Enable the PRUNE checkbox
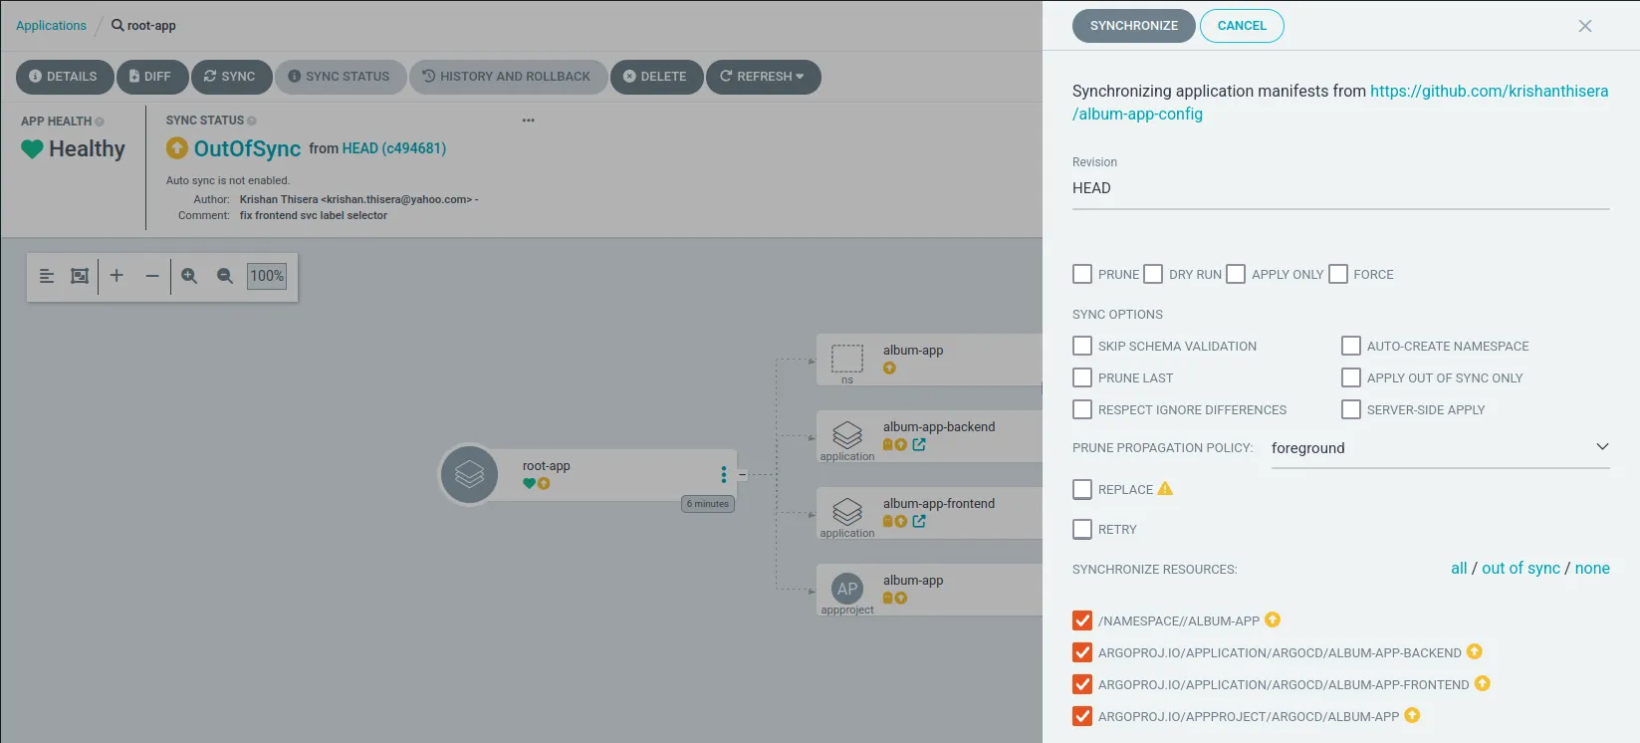 tap(1082, 274)
